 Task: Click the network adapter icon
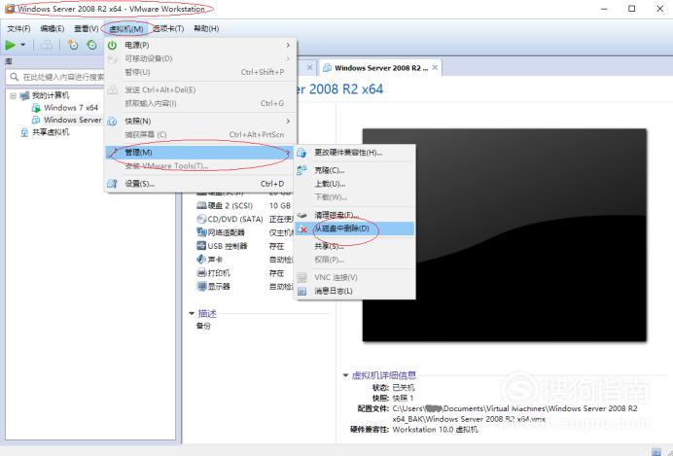coord(201,232)
